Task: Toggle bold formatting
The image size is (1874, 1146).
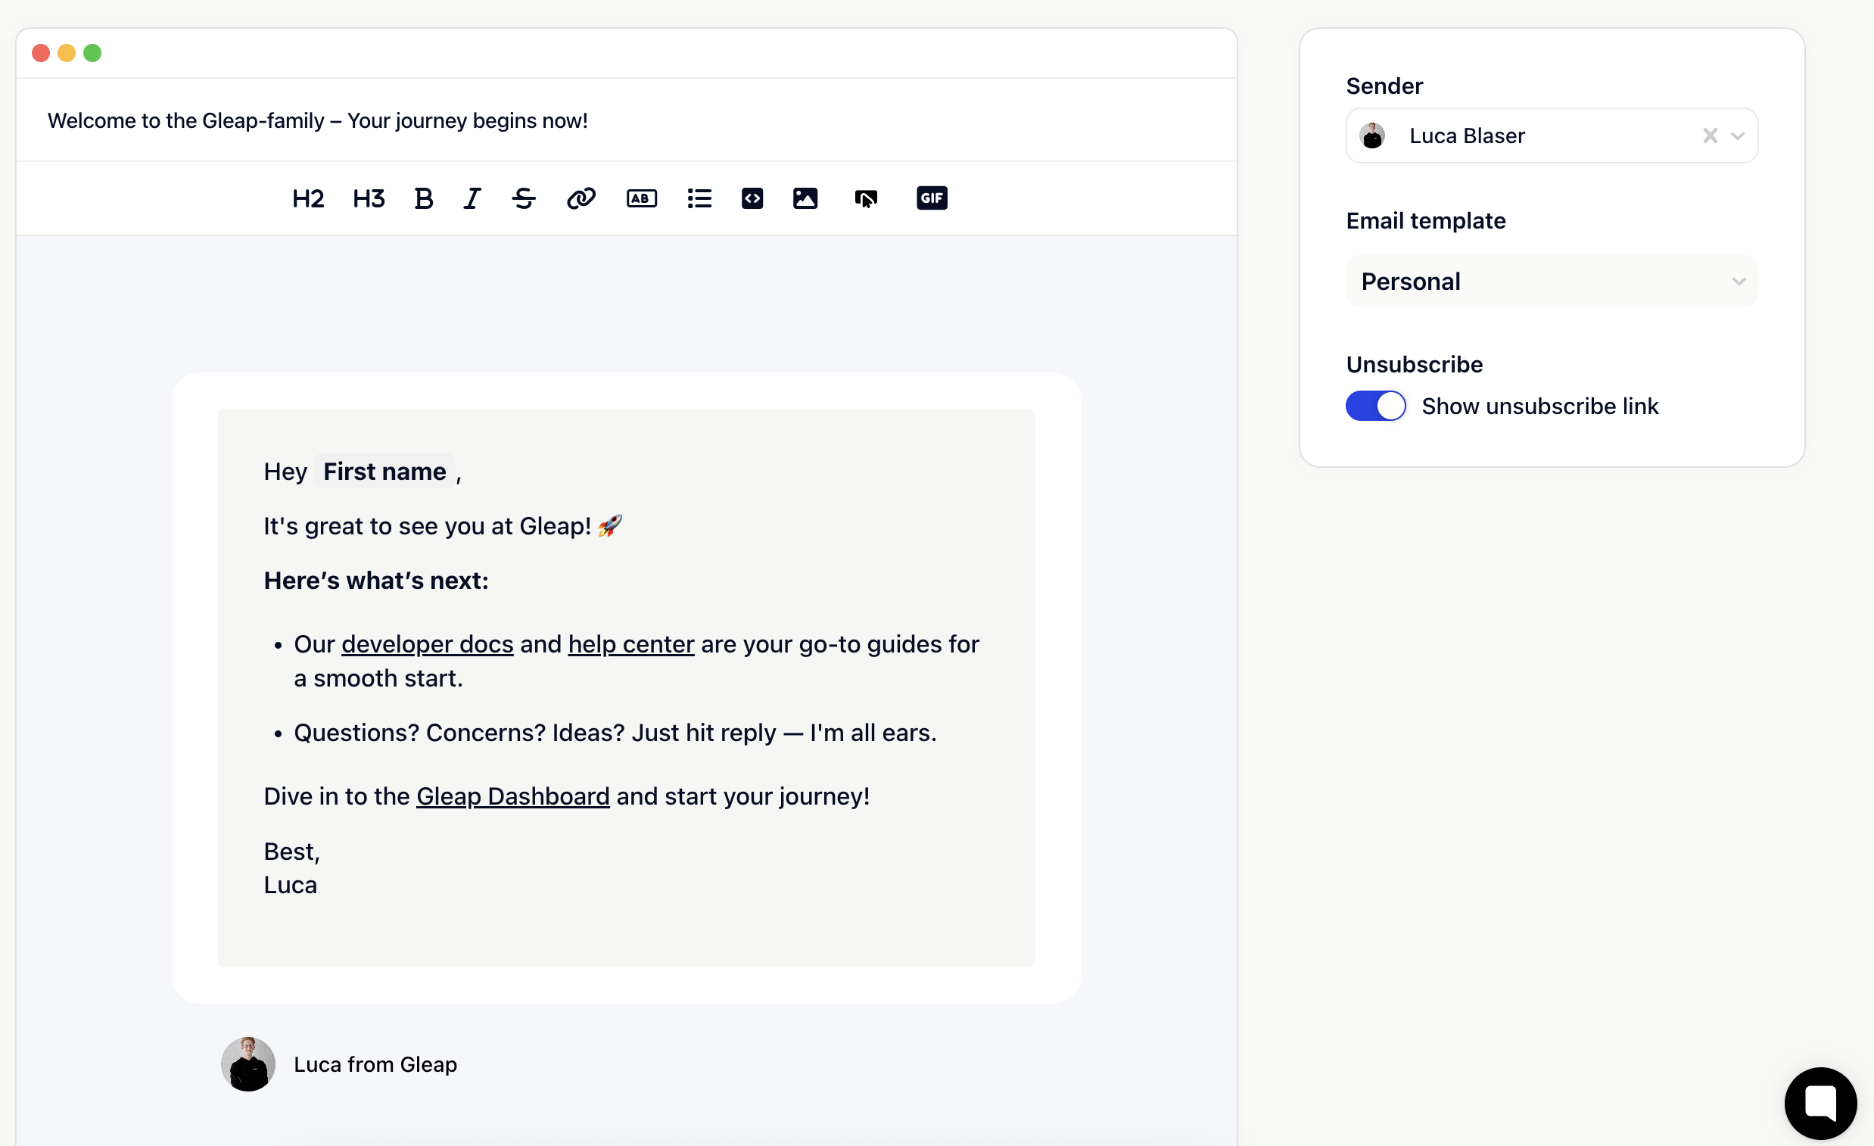Action: point(424,198)
